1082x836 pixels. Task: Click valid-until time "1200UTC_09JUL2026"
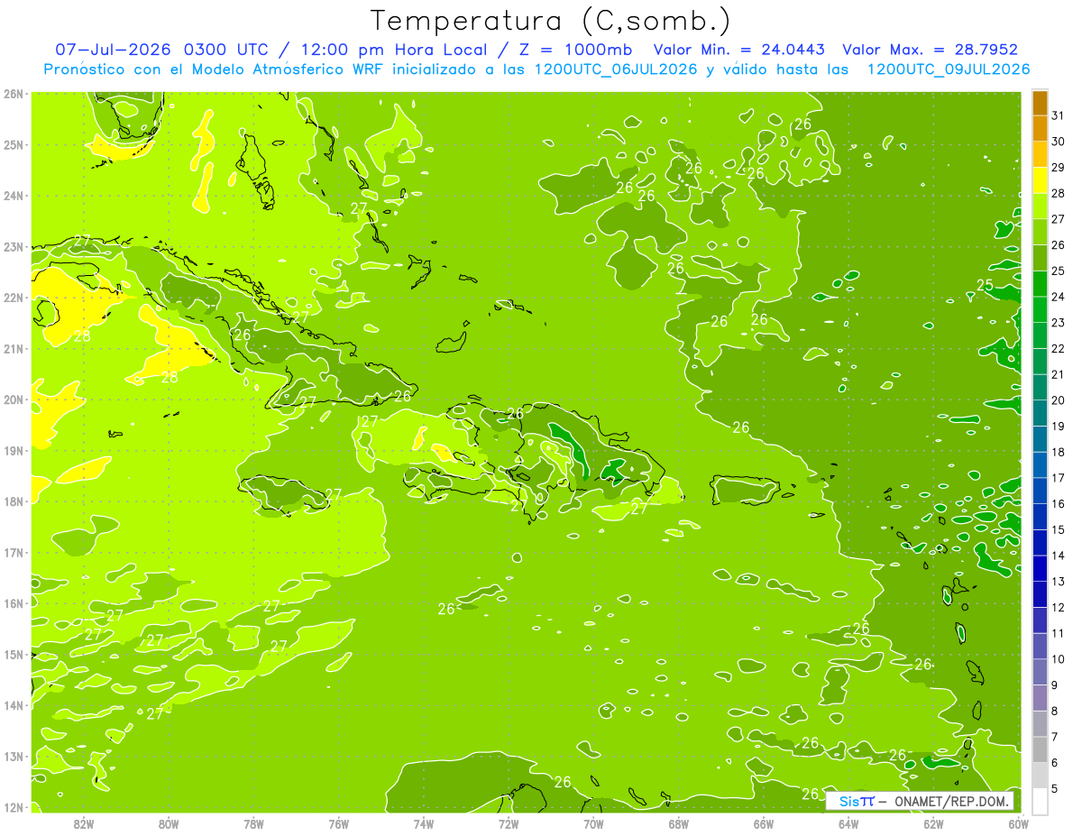pyautogui.click(x=948, y=69)
